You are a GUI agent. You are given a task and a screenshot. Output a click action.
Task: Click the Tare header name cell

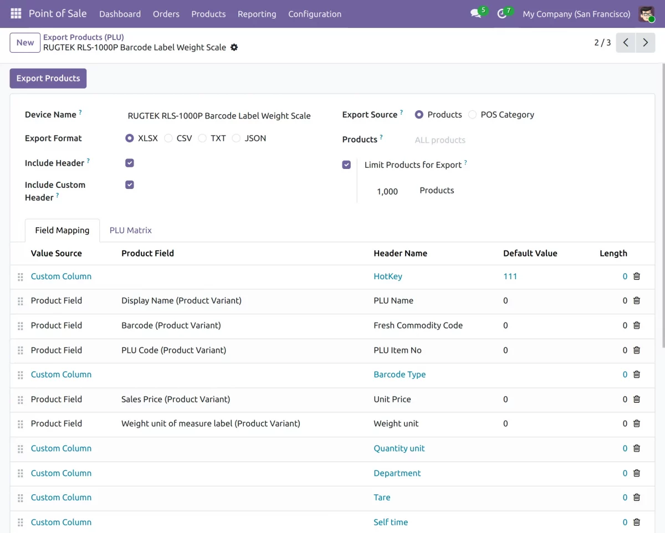pos(382,498)
